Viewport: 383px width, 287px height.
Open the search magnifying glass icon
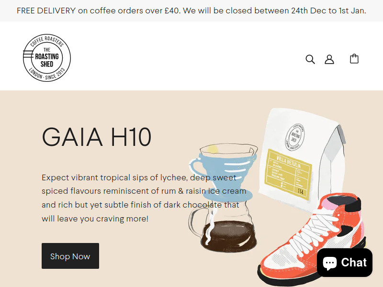point(310,59)
